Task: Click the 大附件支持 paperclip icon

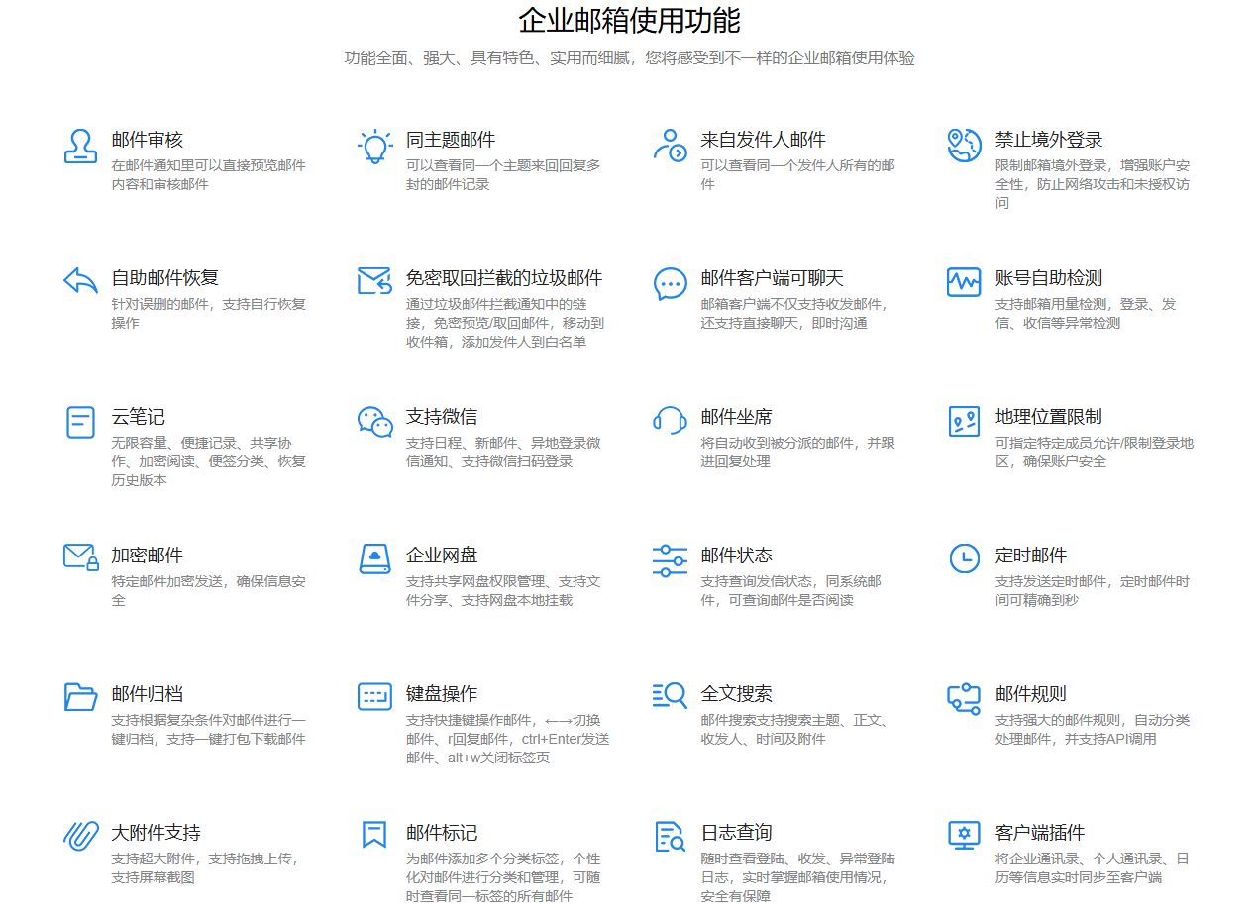Action: coord(79,836)
